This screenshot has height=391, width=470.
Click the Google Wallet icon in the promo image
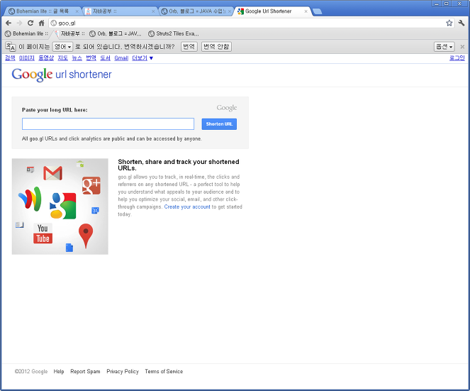(30, 199)
